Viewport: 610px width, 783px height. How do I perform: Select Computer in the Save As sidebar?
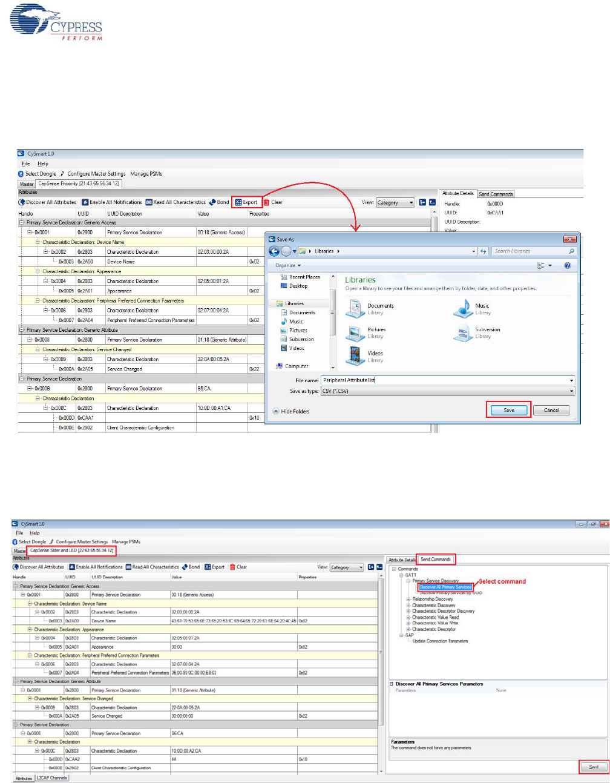pyautogui.click(x=292, y=366)
